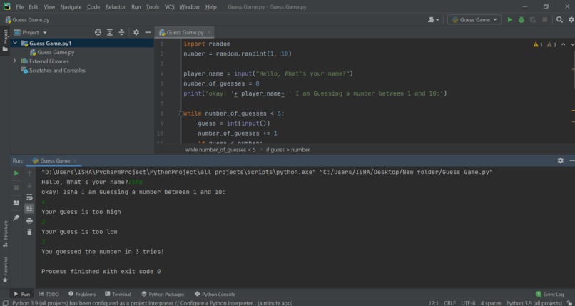This screenshot has width=575, height=306.
Task: Click Collapse All in Project panel
Action: (x=121, y=32)
